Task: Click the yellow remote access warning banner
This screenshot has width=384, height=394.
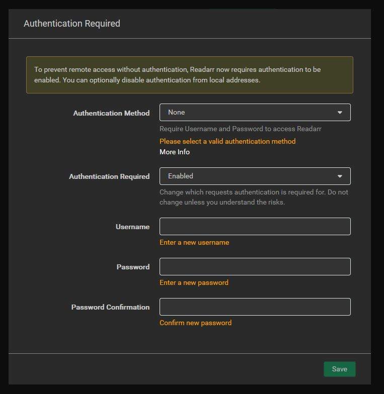Action: 189,75
